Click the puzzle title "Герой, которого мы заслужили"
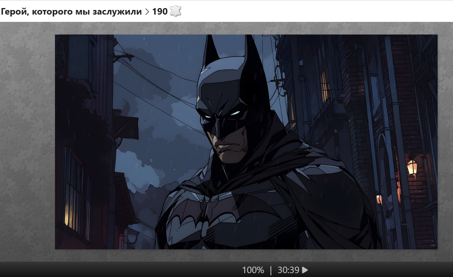 coord(71,12)
